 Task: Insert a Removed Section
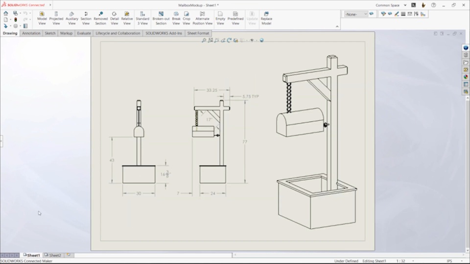coord(100,18)
